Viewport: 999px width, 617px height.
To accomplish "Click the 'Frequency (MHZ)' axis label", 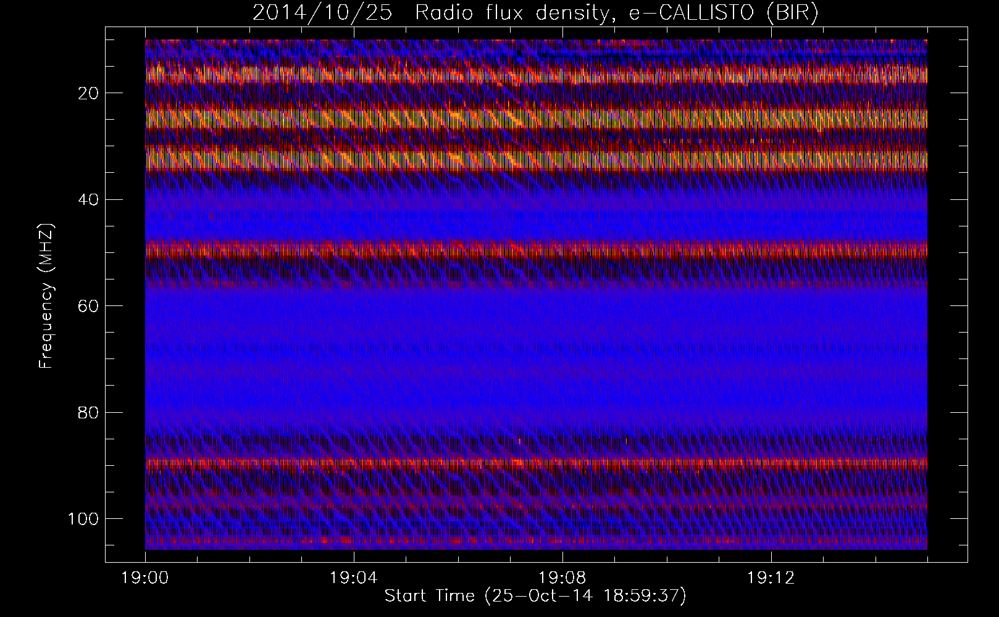I will tap(46, 296).
